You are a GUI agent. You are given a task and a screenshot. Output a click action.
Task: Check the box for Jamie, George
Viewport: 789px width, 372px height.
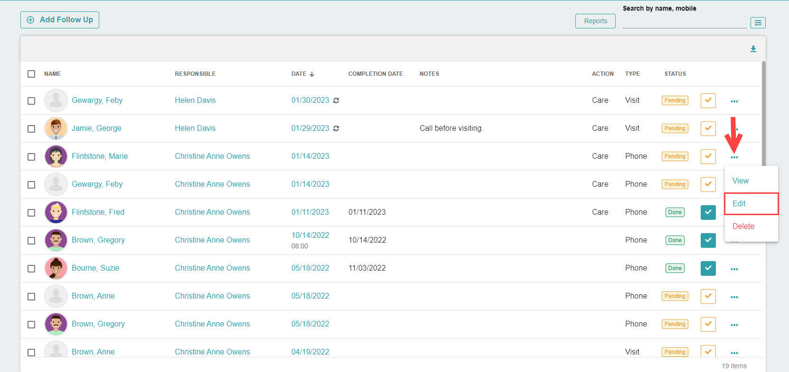coord(31,129)
